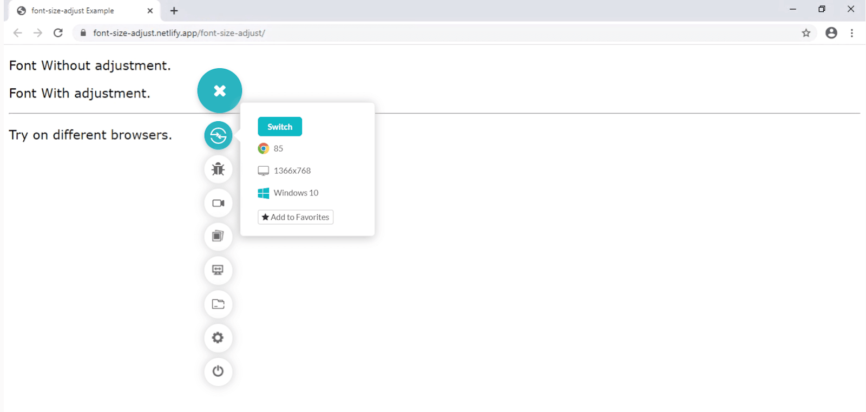Click the monitor resolution change icon

218,270
